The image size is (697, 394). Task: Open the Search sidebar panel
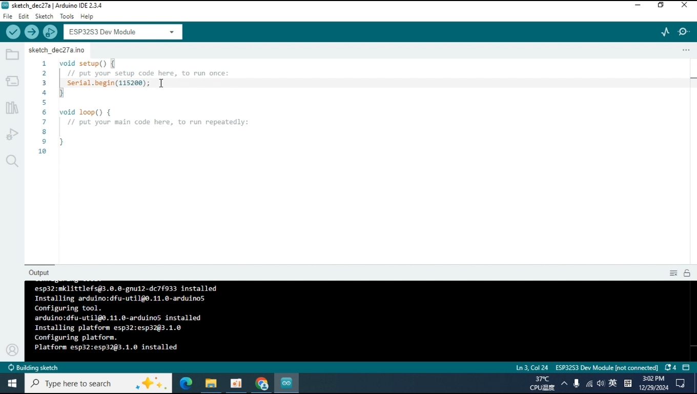pyautogui.click(x=12, y=161)
